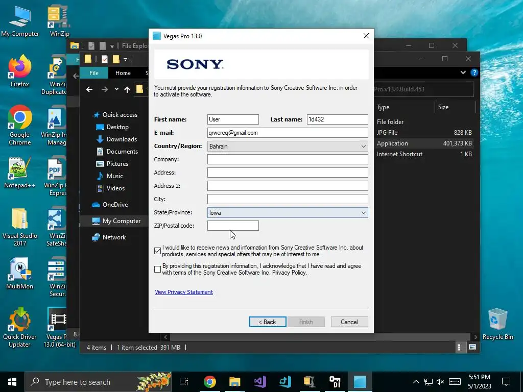Image resolution: width=523 pixels, height=392 pixels.
Task: Open File tab in File Explorer
Action: click(94, 73)
